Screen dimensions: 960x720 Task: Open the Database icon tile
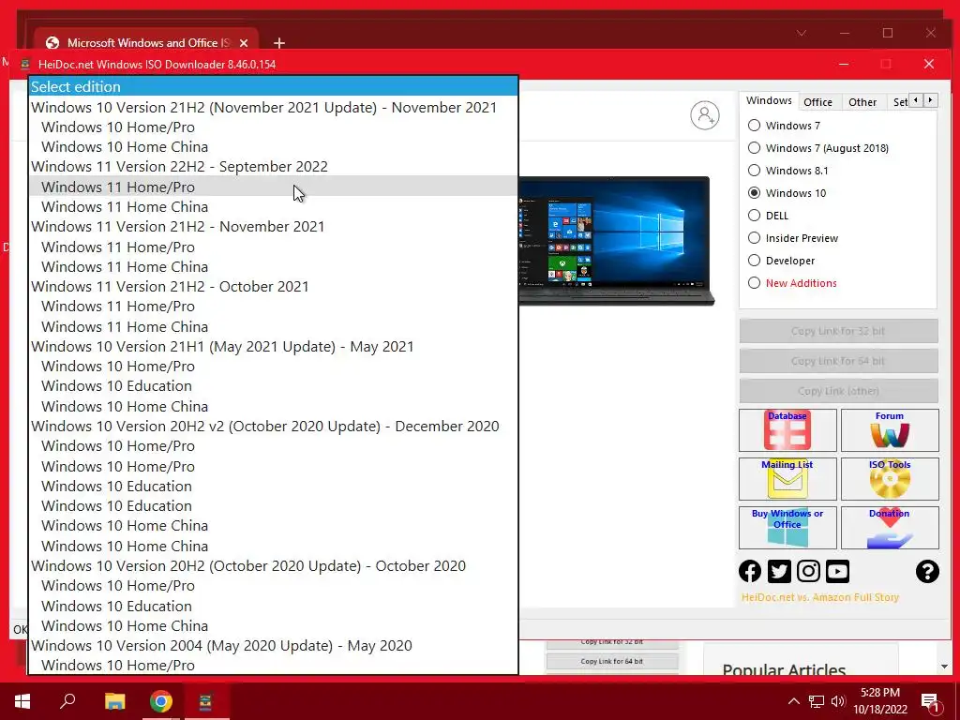pos(787,429)
